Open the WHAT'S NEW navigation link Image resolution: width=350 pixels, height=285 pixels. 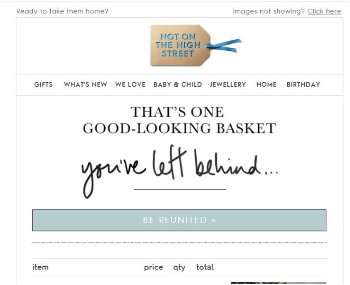[85, 85]
